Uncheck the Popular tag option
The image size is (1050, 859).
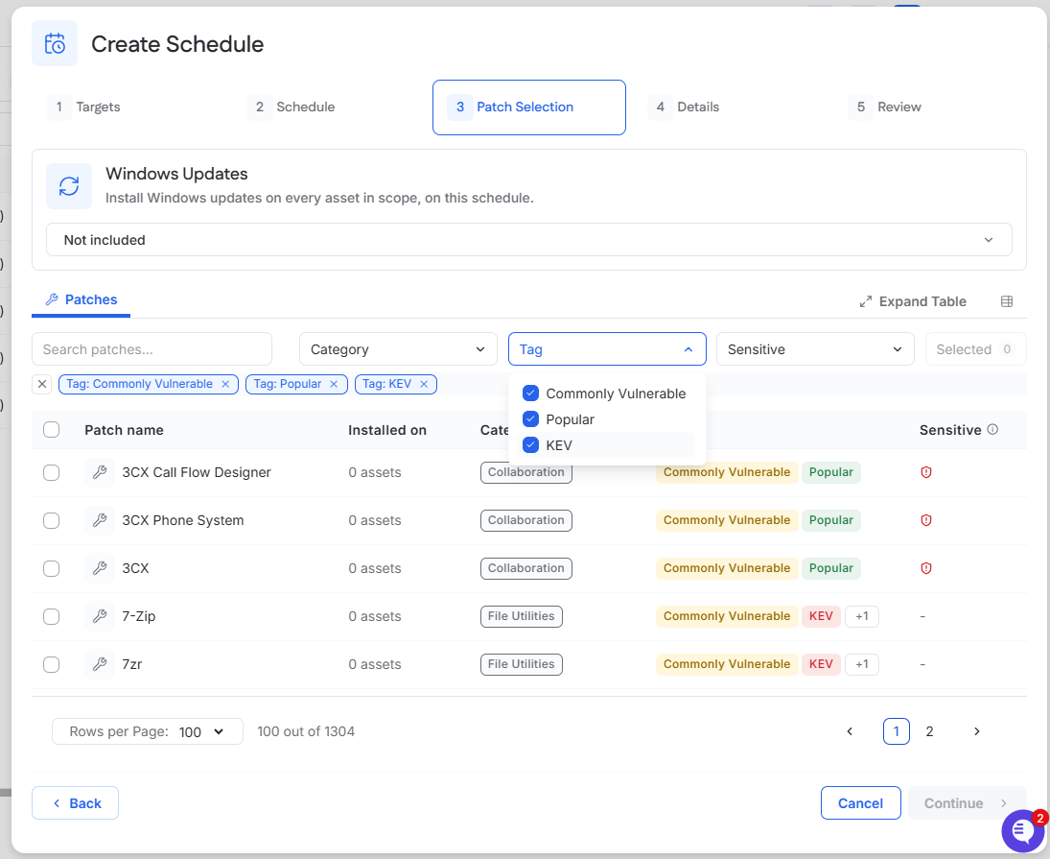click(x=530, y=419)
